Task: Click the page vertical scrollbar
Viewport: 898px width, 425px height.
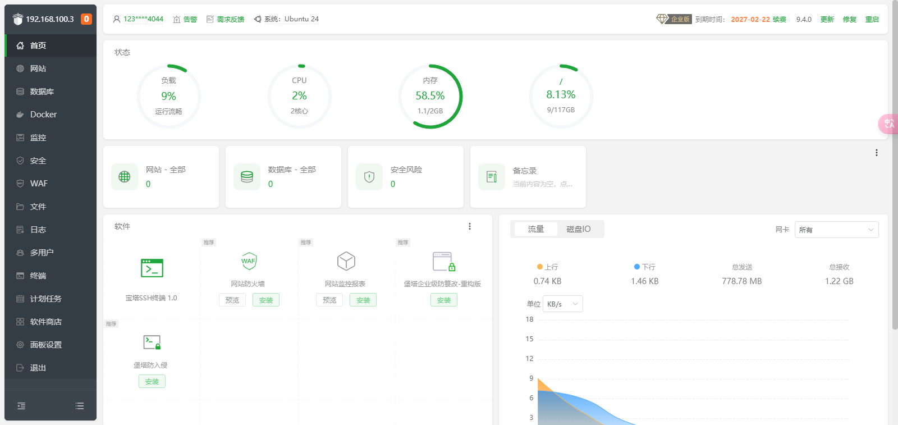Action: pyautogui.click(x=894, y=168)
